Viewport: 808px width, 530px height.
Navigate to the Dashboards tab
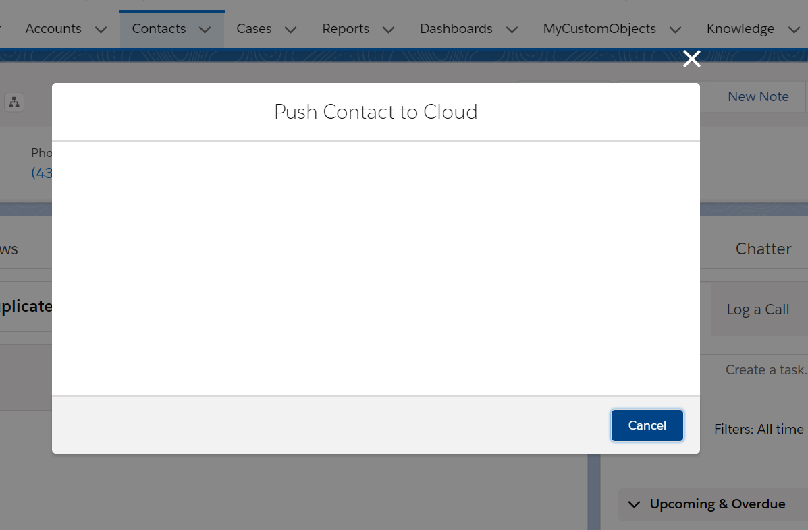456,29
